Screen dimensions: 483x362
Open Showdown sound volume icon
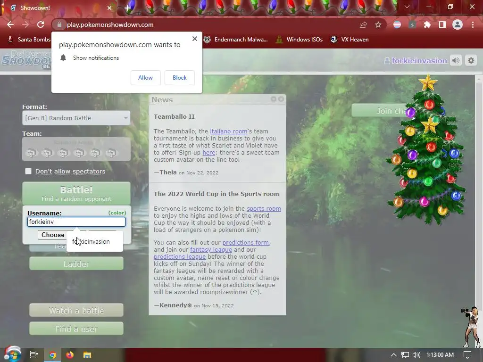(456, 61)
